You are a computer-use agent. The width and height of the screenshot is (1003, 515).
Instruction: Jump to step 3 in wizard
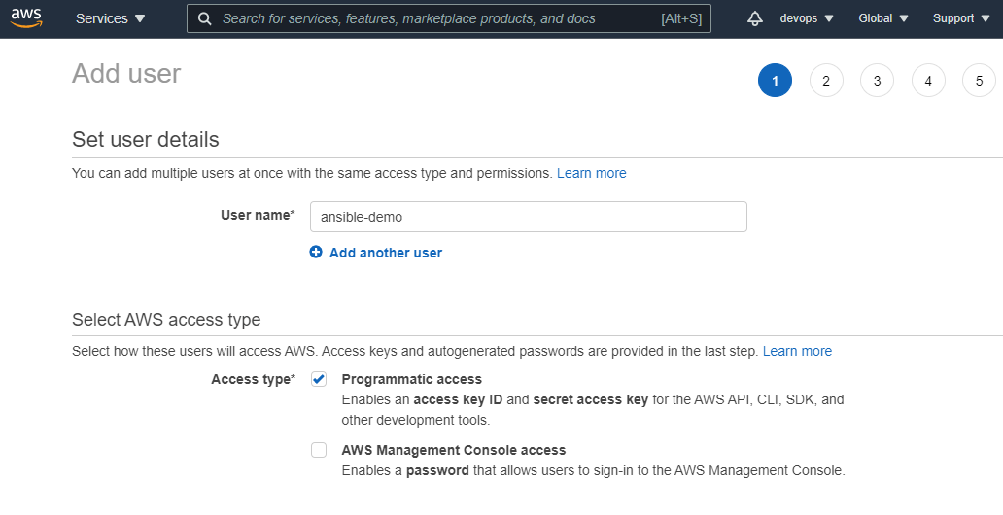click(877, 81)
